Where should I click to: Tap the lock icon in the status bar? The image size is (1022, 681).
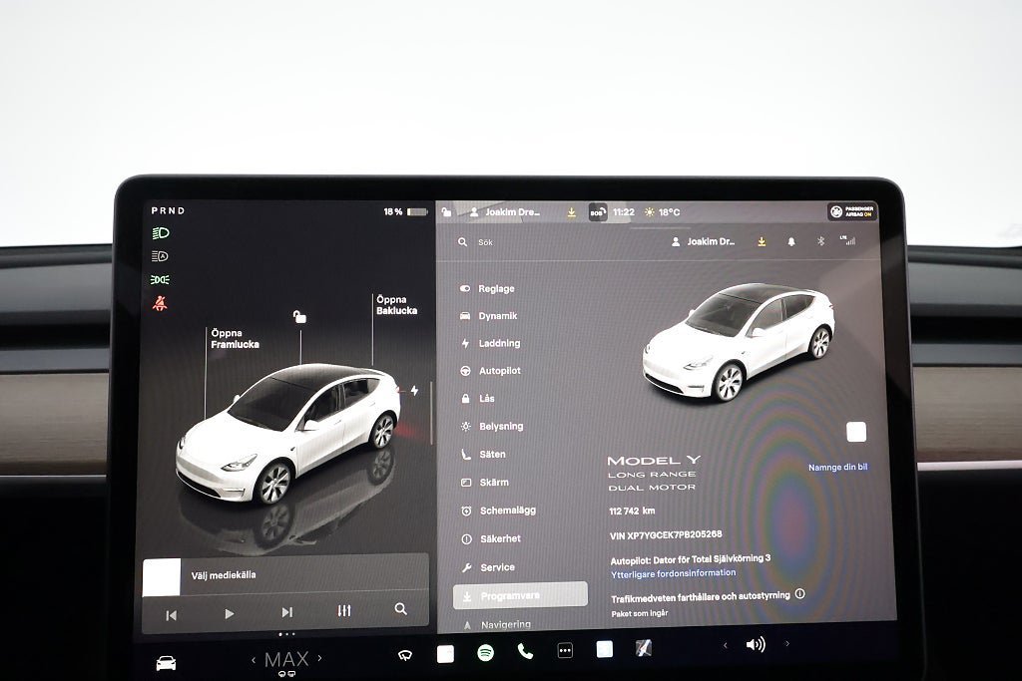coord(446,211)
